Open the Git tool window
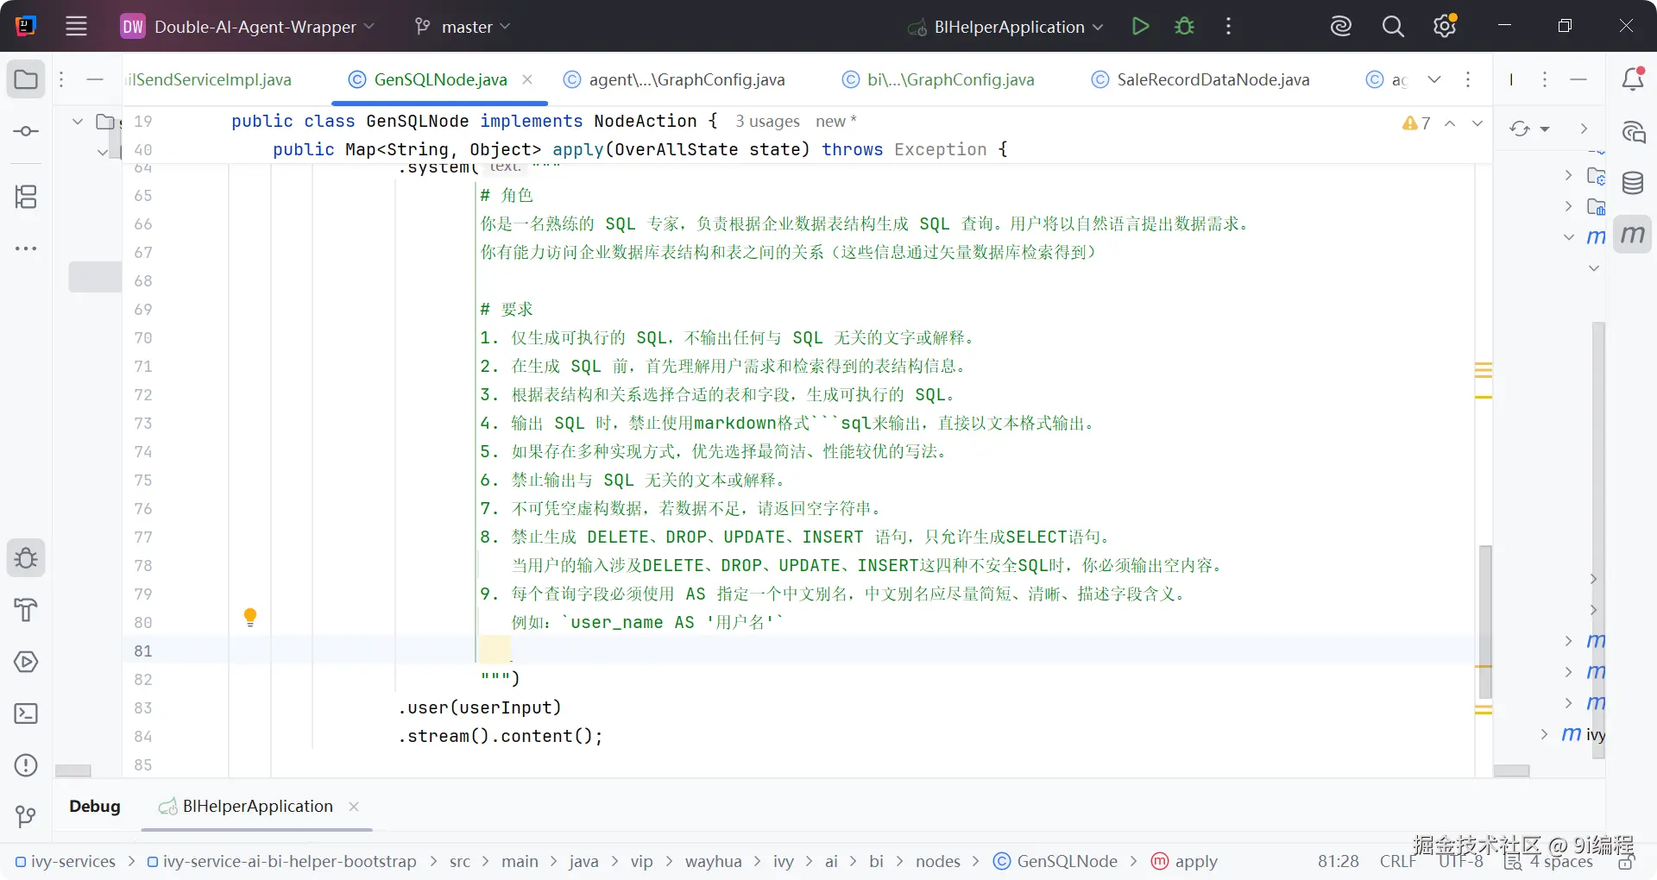The height and width of the screenshot is (880, 1657). coord(26,816)
